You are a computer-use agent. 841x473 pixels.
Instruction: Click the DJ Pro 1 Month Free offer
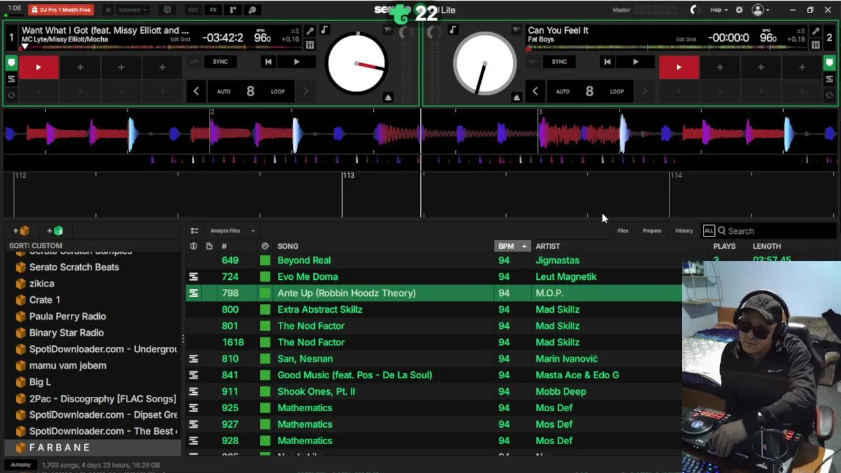click(x=61, y=10)
